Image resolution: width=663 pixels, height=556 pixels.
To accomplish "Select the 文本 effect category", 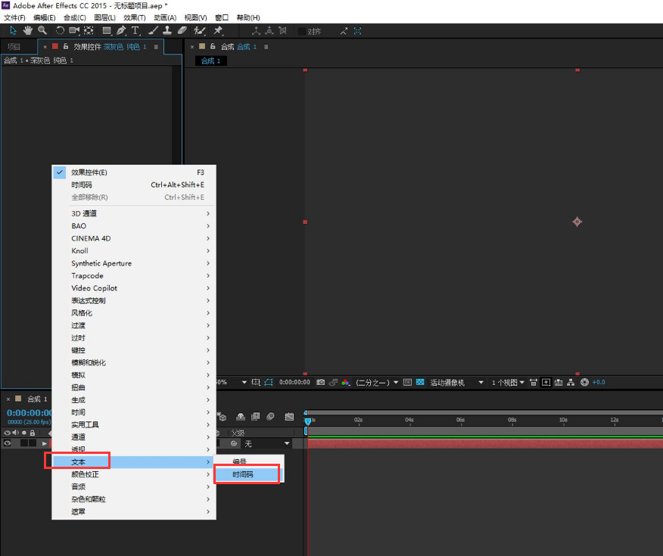I will tap(134, 462).
